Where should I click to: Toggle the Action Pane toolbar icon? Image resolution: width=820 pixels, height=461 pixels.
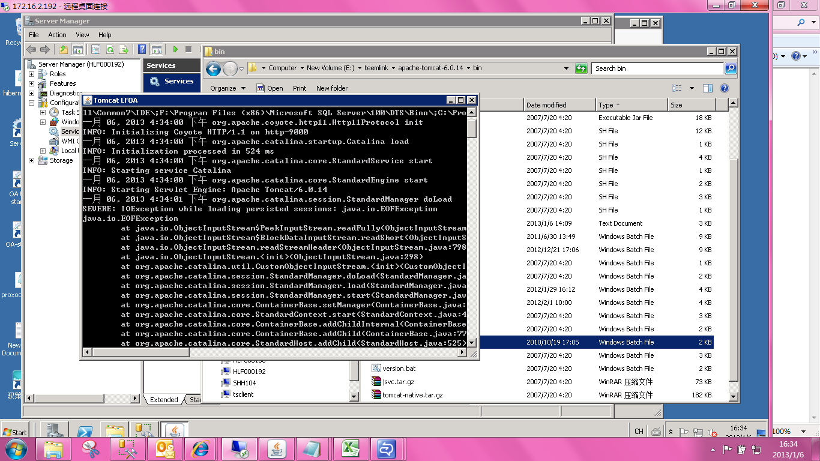tap(157, 49)
